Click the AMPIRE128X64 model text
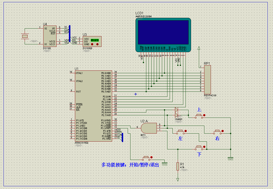 (x=144, y=17)
